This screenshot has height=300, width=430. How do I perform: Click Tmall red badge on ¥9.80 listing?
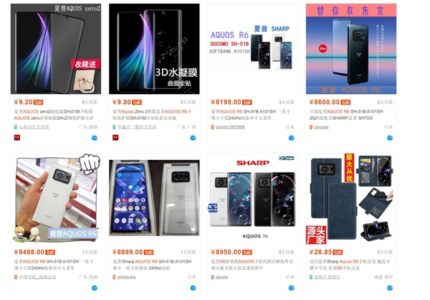(x=115, y=138)
